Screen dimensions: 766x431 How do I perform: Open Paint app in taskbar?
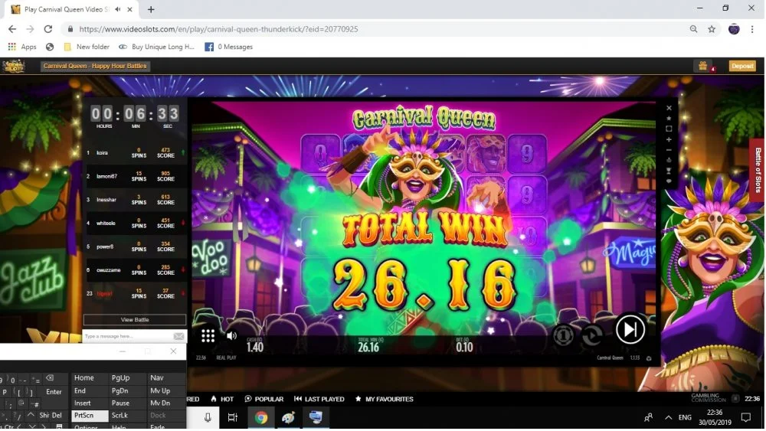[288, 417]
